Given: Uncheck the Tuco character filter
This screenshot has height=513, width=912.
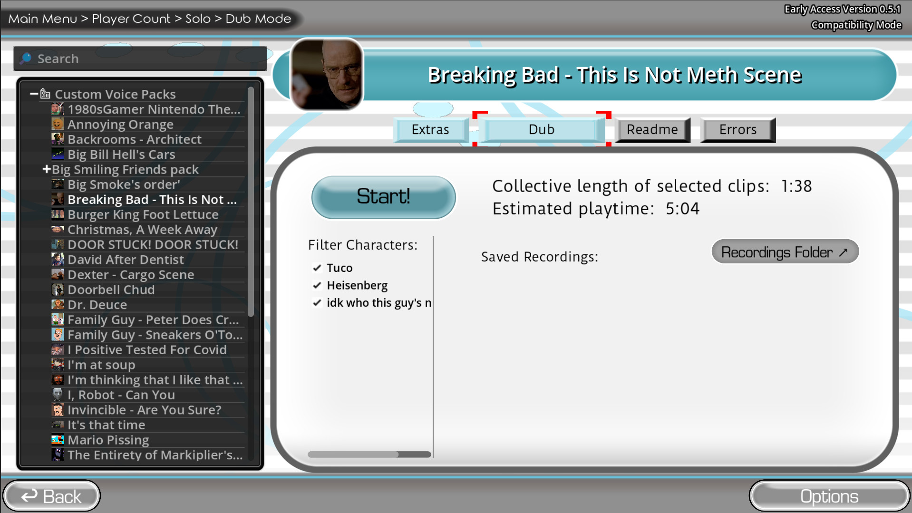Looking at the screenshot, I should coord(317,268).
